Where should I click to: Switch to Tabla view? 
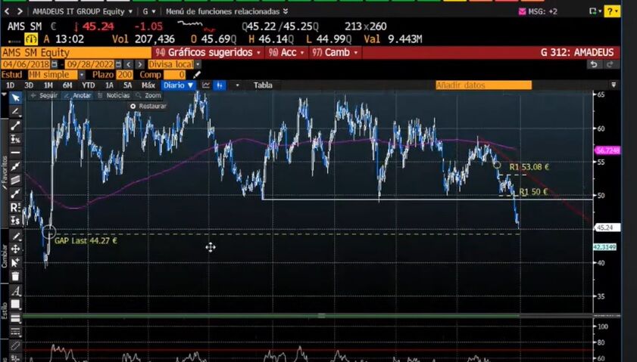coord(263,85)
